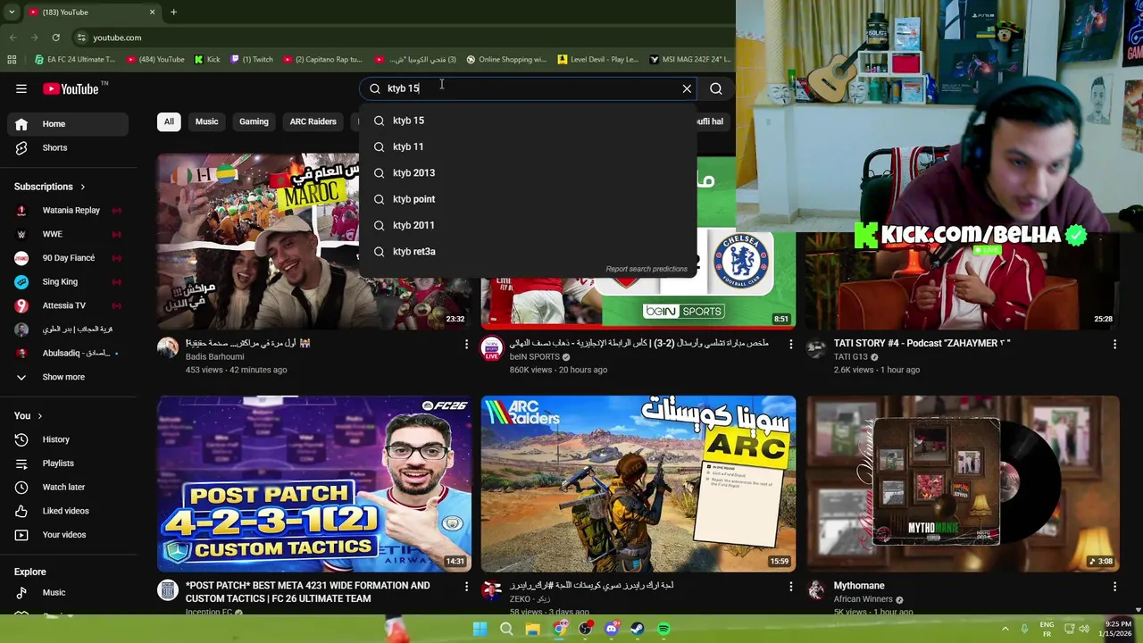
Task: Open the (1) Twitch bookmark
Action: (x=252, y=60)
